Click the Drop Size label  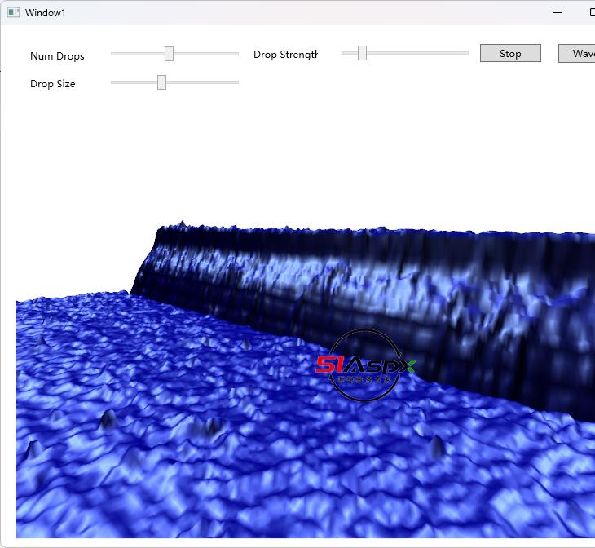53,84
